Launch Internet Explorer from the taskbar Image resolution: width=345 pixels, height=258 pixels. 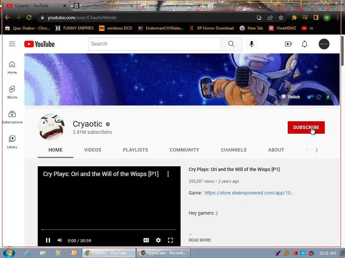click(27, 253)
